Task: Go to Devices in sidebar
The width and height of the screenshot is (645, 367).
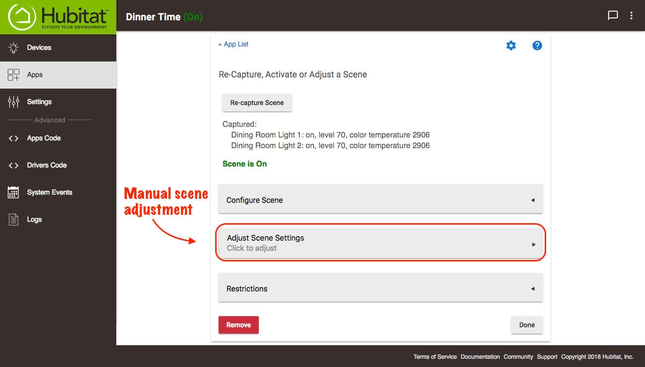Action: tap(58, 47)
